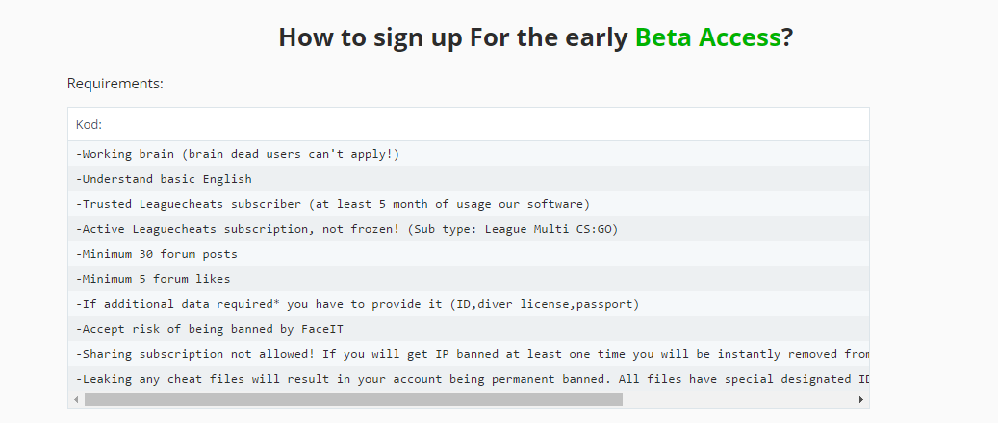The height and width of the screenshot is (423, 998).
Task: Click the right scroll arrow of code box
Action: [861, 400]
